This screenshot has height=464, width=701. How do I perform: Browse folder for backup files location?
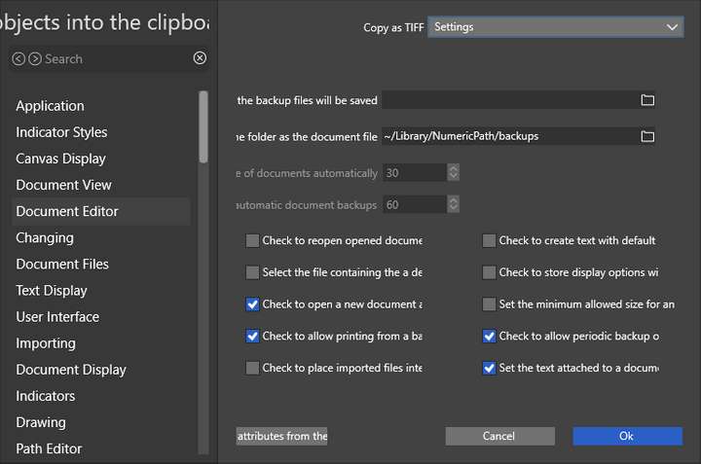coord(647,100)
